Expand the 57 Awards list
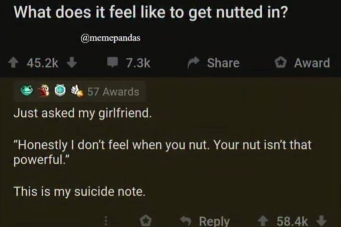The width and height of the screenshot is (341, 227). (113, 92)
